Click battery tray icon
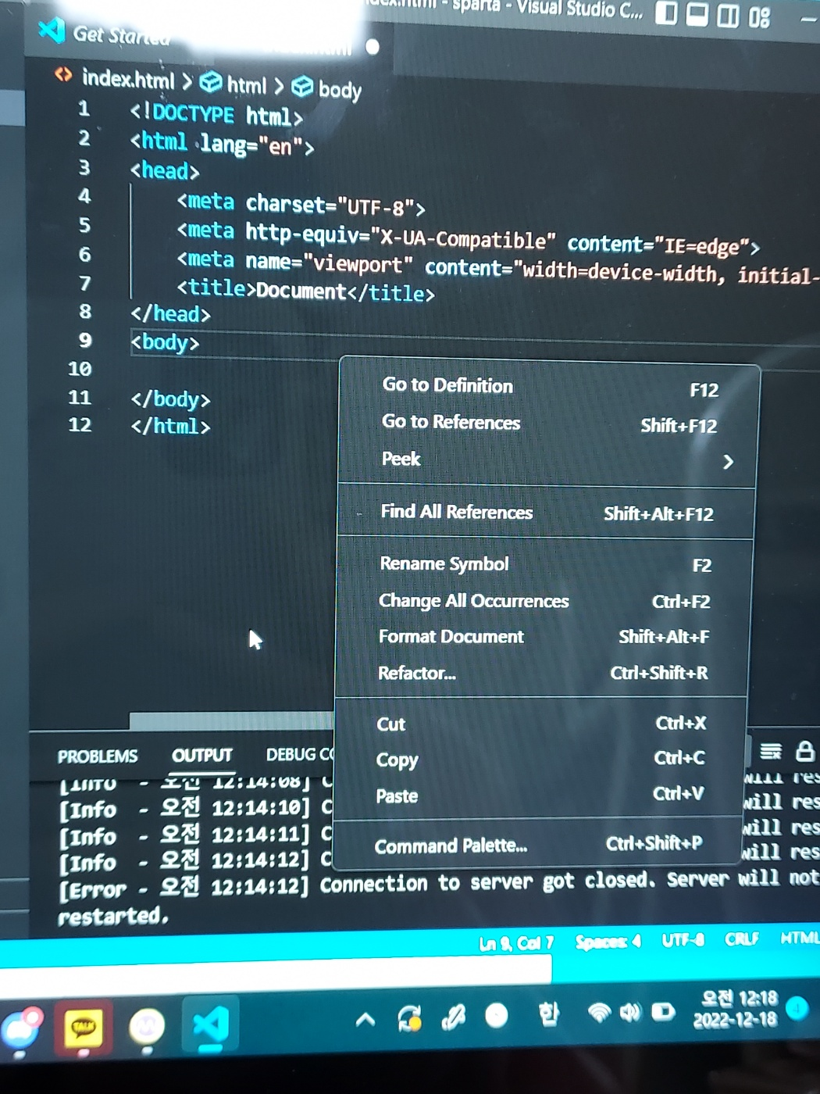820x1094 pixels. click(663, 1012)
